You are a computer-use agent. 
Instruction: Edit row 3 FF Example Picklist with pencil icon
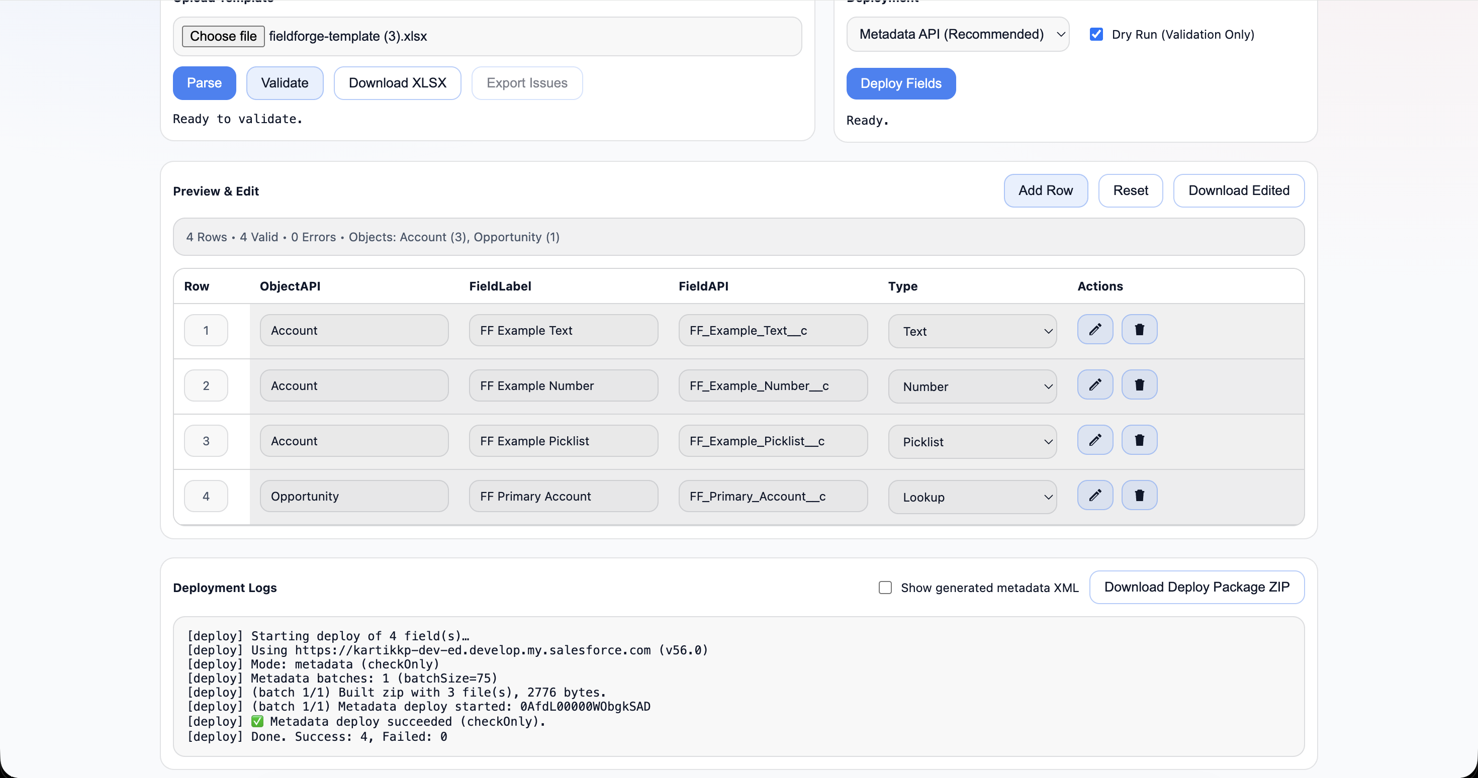click(x=1095, y=440)
